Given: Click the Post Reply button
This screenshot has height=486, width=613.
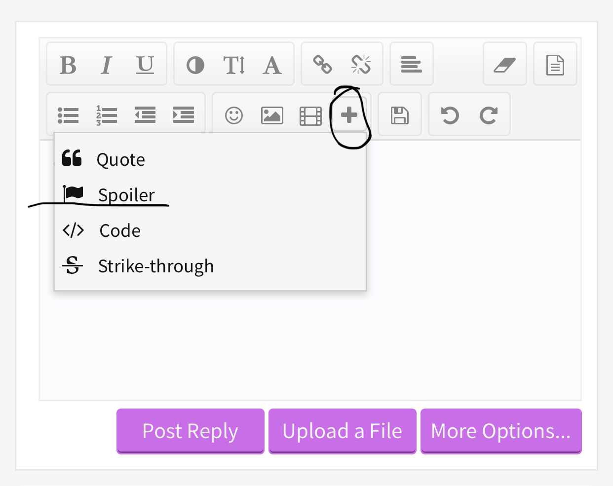Looking at the screenshot, I should 191,431.
